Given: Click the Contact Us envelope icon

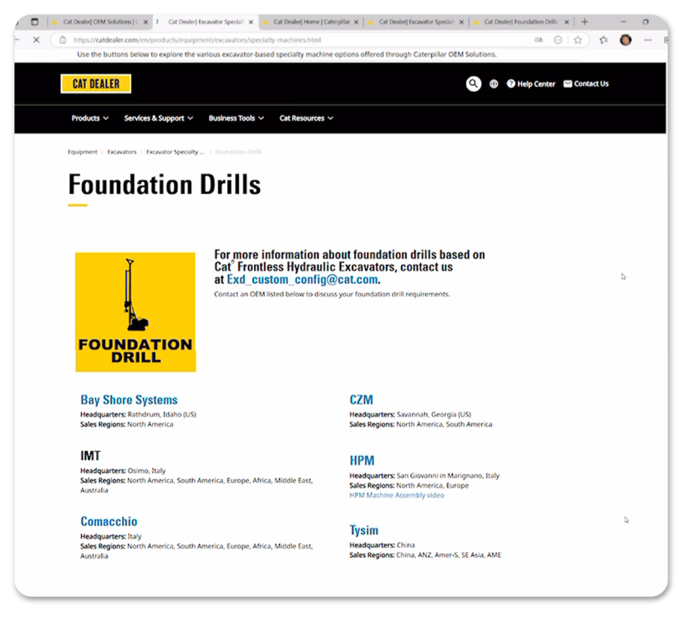Looking at the screenshot, I should pos(568,83).
